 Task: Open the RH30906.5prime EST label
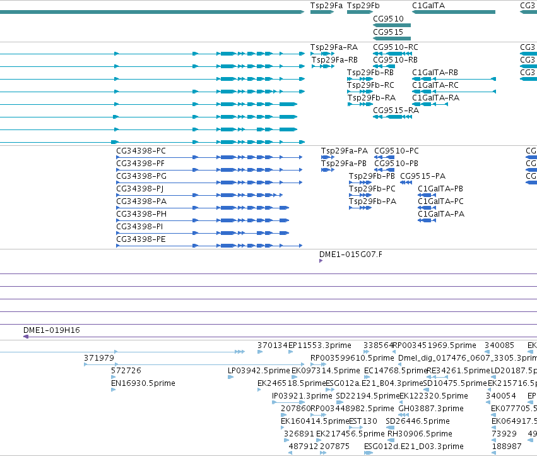(420, 434)
